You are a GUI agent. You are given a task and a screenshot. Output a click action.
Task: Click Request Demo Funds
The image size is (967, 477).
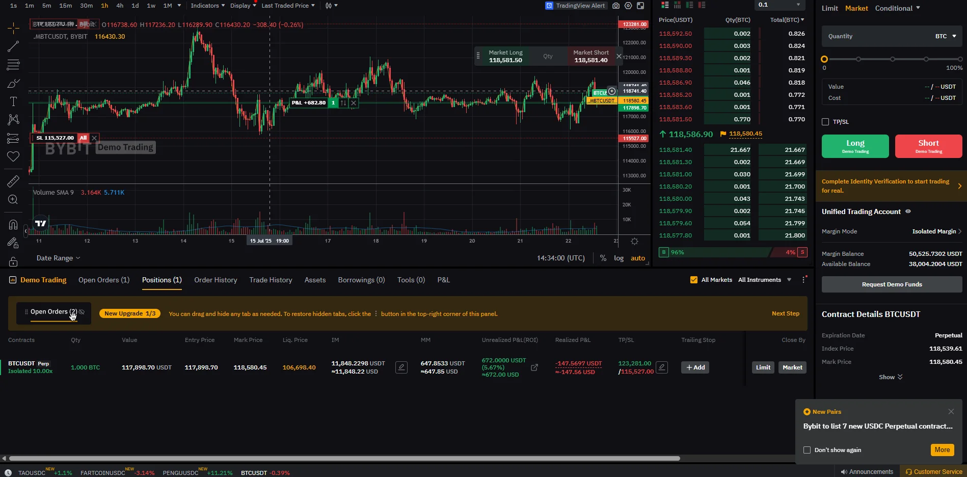pos(892,284)
